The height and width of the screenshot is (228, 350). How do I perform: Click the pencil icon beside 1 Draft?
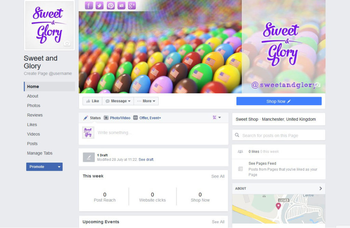point(89,157)
